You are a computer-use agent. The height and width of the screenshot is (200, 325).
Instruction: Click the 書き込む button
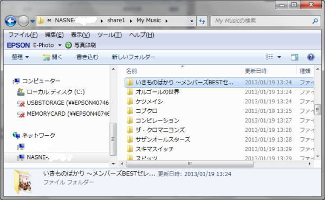point(87,57)
